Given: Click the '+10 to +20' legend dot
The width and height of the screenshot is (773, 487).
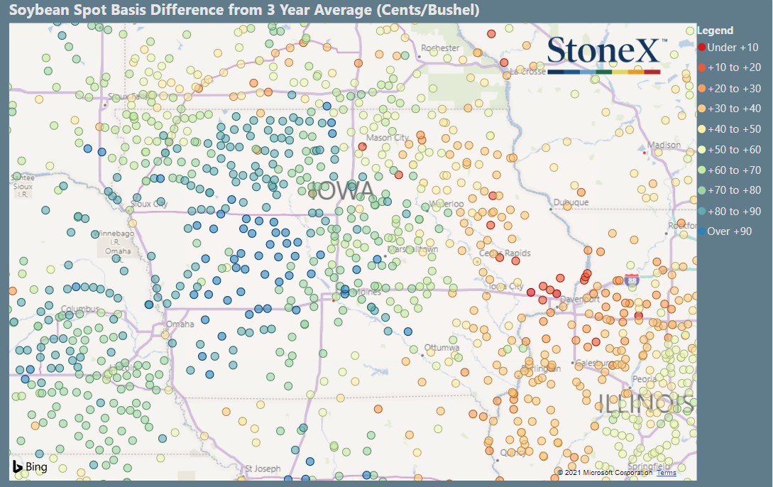Looking at the screenshot, I should coord(701,67).
